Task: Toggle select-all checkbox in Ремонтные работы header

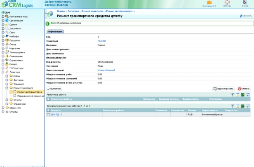Action: pyautogui.click(x=48, y=99)
